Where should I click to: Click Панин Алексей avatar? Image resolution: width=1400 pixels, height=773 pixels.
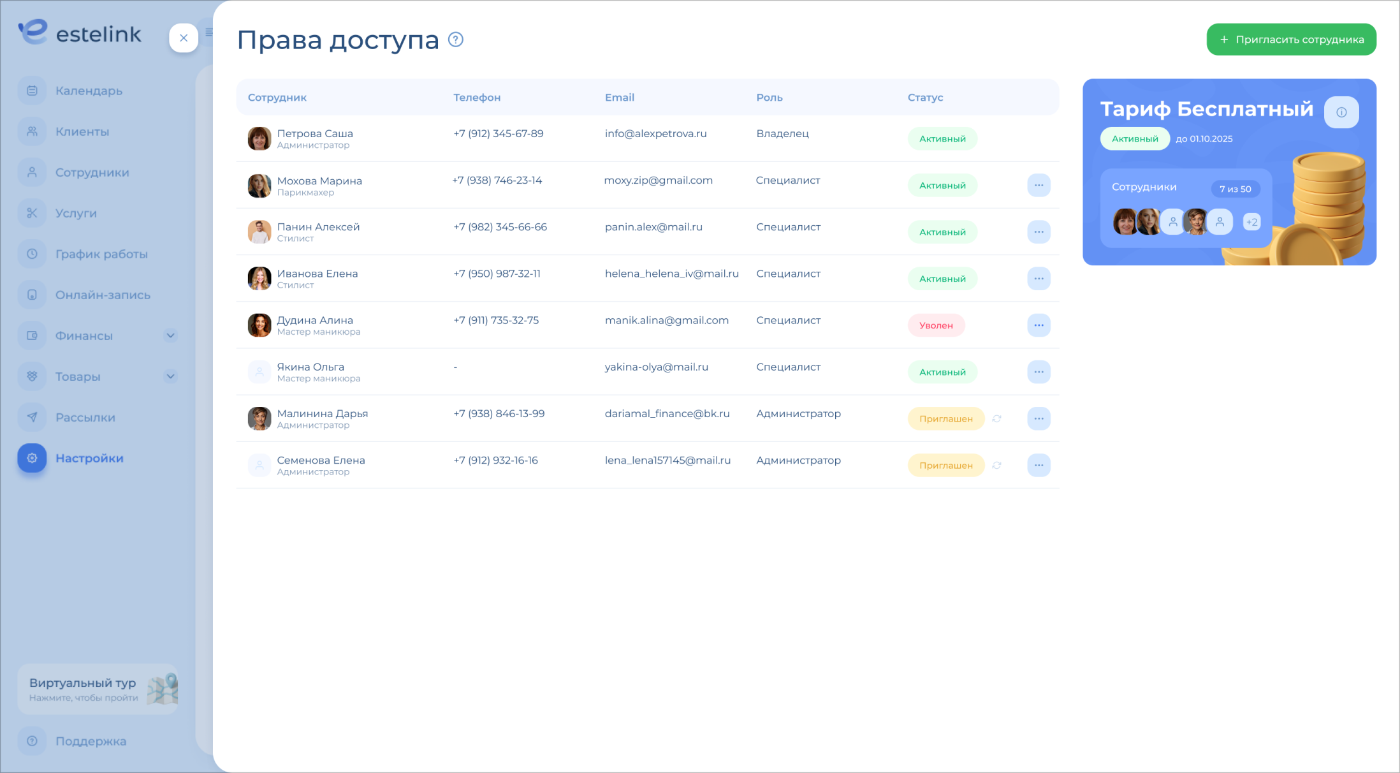(x=259, y=232)
